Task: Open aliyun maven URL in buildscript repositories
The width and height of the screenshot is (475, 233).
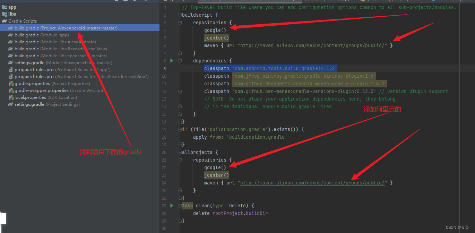Action: [x=312, y=45]
